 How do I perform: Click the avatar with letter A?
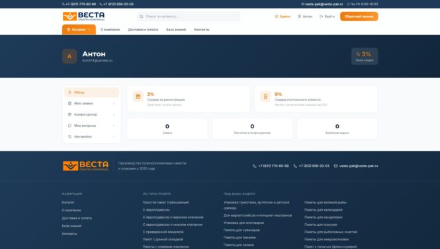coord(69,56)
